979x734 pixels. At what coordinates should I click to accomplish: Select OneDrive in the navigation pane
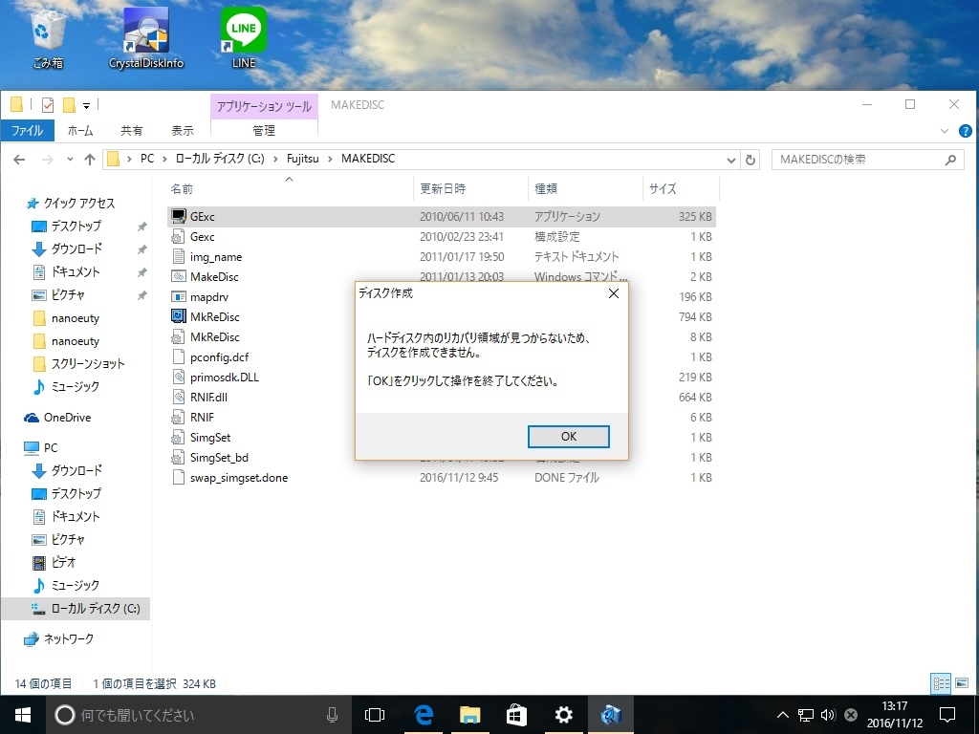pos(57,418)
